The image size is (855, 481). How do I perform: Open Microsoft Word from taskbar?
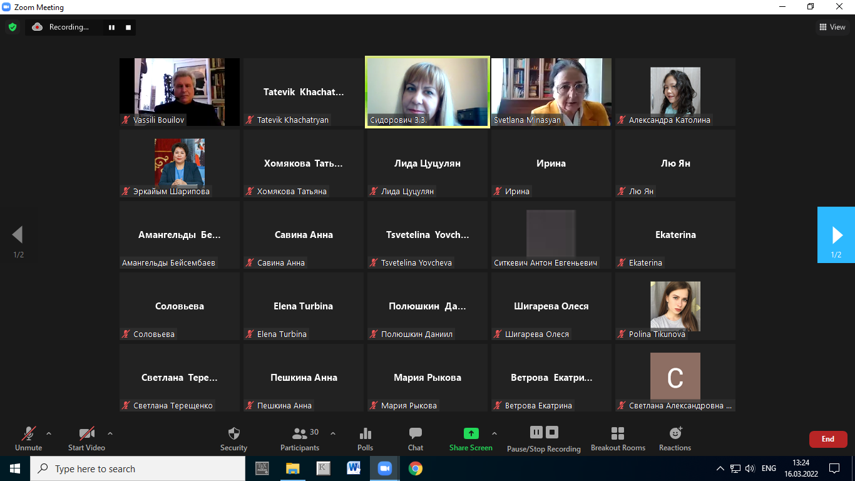354,468
